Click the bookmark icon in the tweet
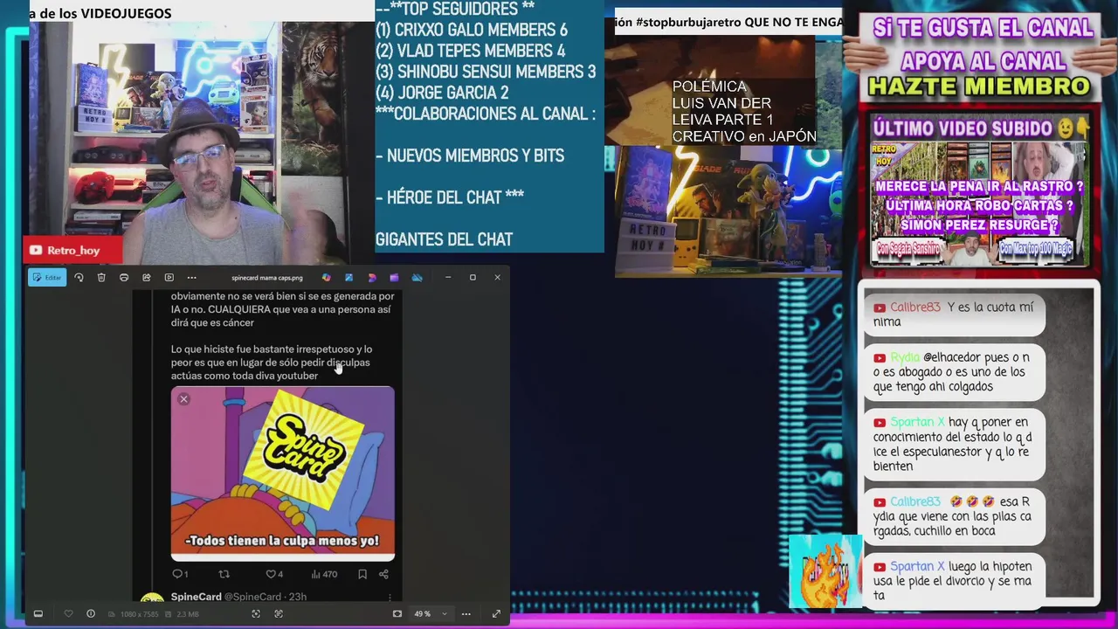This screenshot has height=629, width=1118. pyautogui.click(x=362, y=574)
